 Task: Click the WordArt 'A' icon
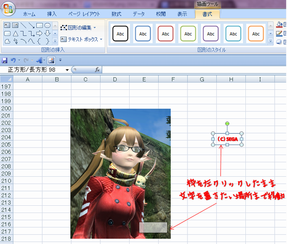click(x=39, y=60)
